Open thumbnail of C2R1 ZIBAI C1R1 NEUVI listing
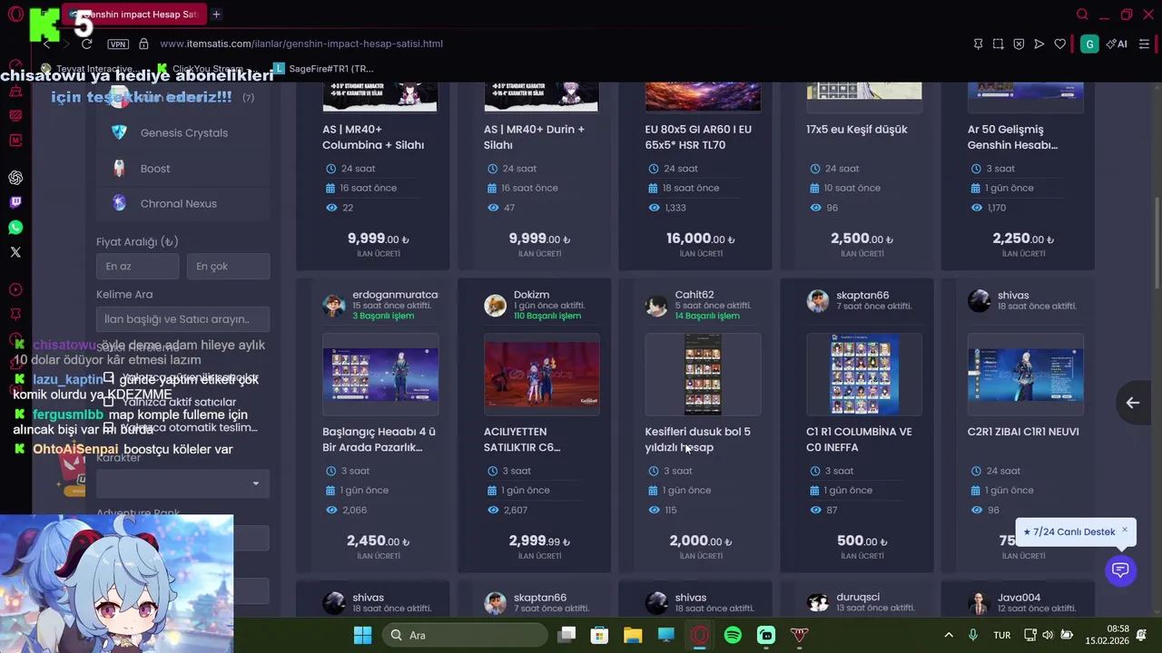Screen dimensions: 1162x653 pos(1025,375)
